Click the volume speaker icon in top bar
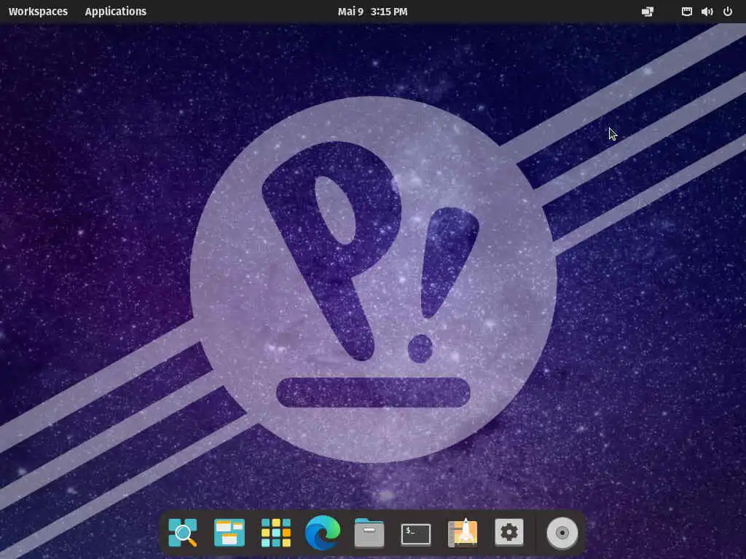746x559 pixels. (x=707, y=12)
